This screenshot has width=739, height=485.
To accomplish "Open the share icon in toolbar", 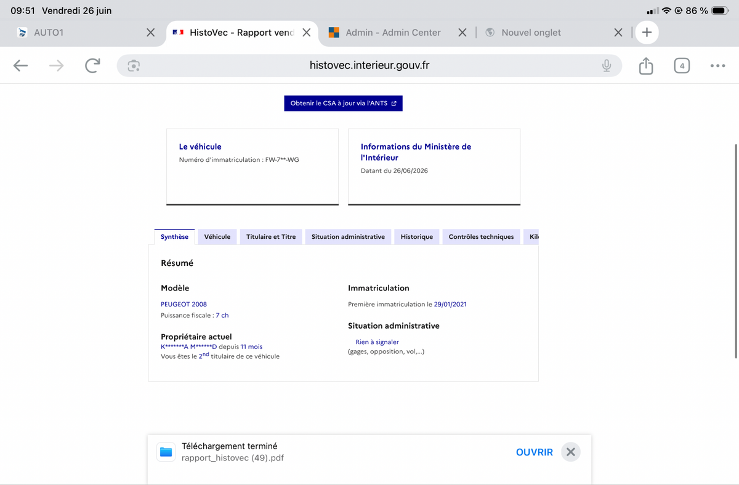I will 645,66.
